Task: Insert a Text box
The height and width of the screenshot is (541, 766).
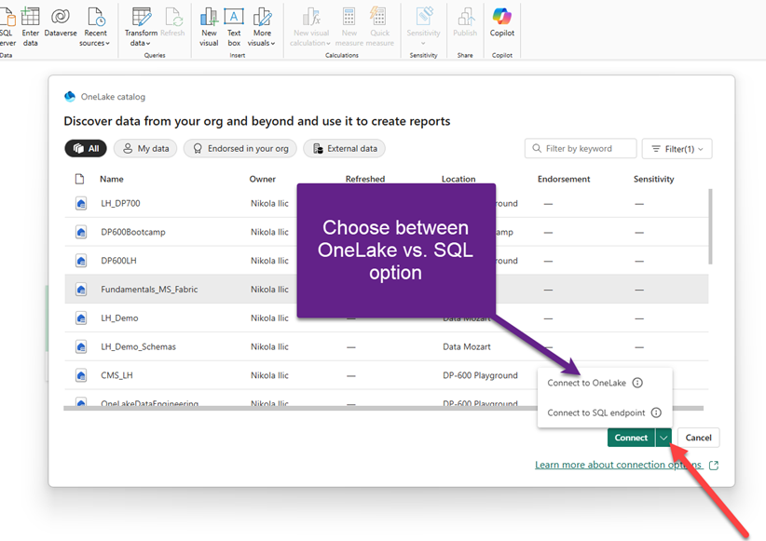Action: (x=234, y=26)
